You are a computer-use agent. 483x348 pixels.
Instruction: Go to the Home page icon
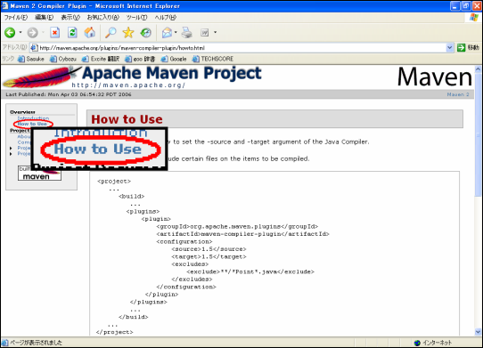click(90, 32)
